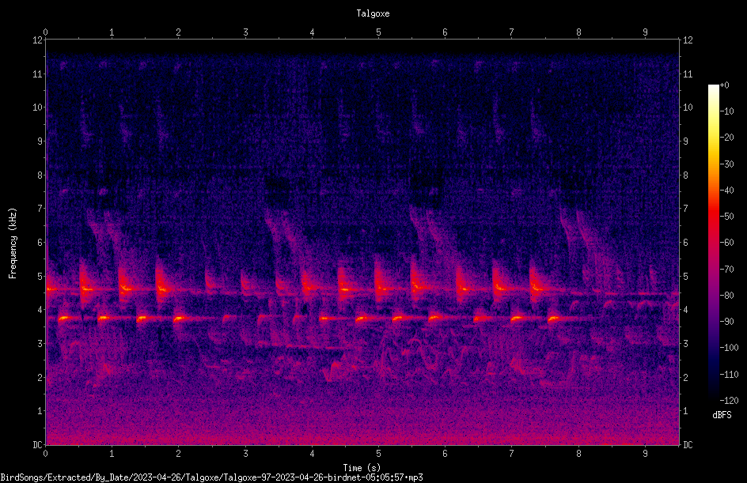The height and width of the screenshot is (483, 747).
Task: Click the 7 second tick on bottom axis
Action: 512,454
